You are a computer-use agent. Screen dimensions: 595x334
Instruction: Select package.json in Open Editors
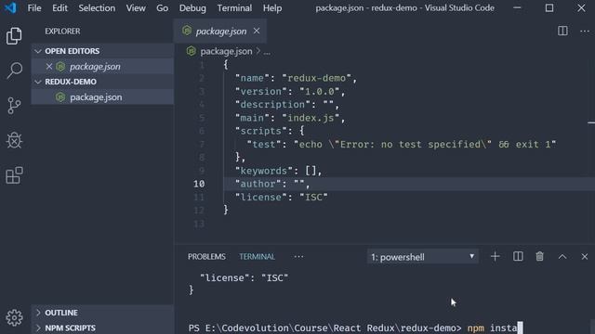[x=102, y=67]
